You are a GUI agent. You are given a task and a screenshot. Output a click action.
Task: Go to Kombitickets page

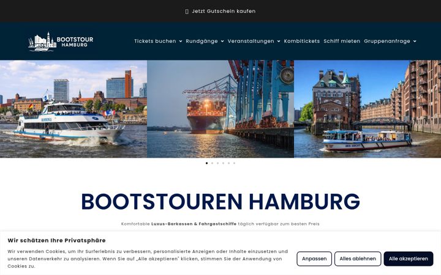(x=301, y=41)
